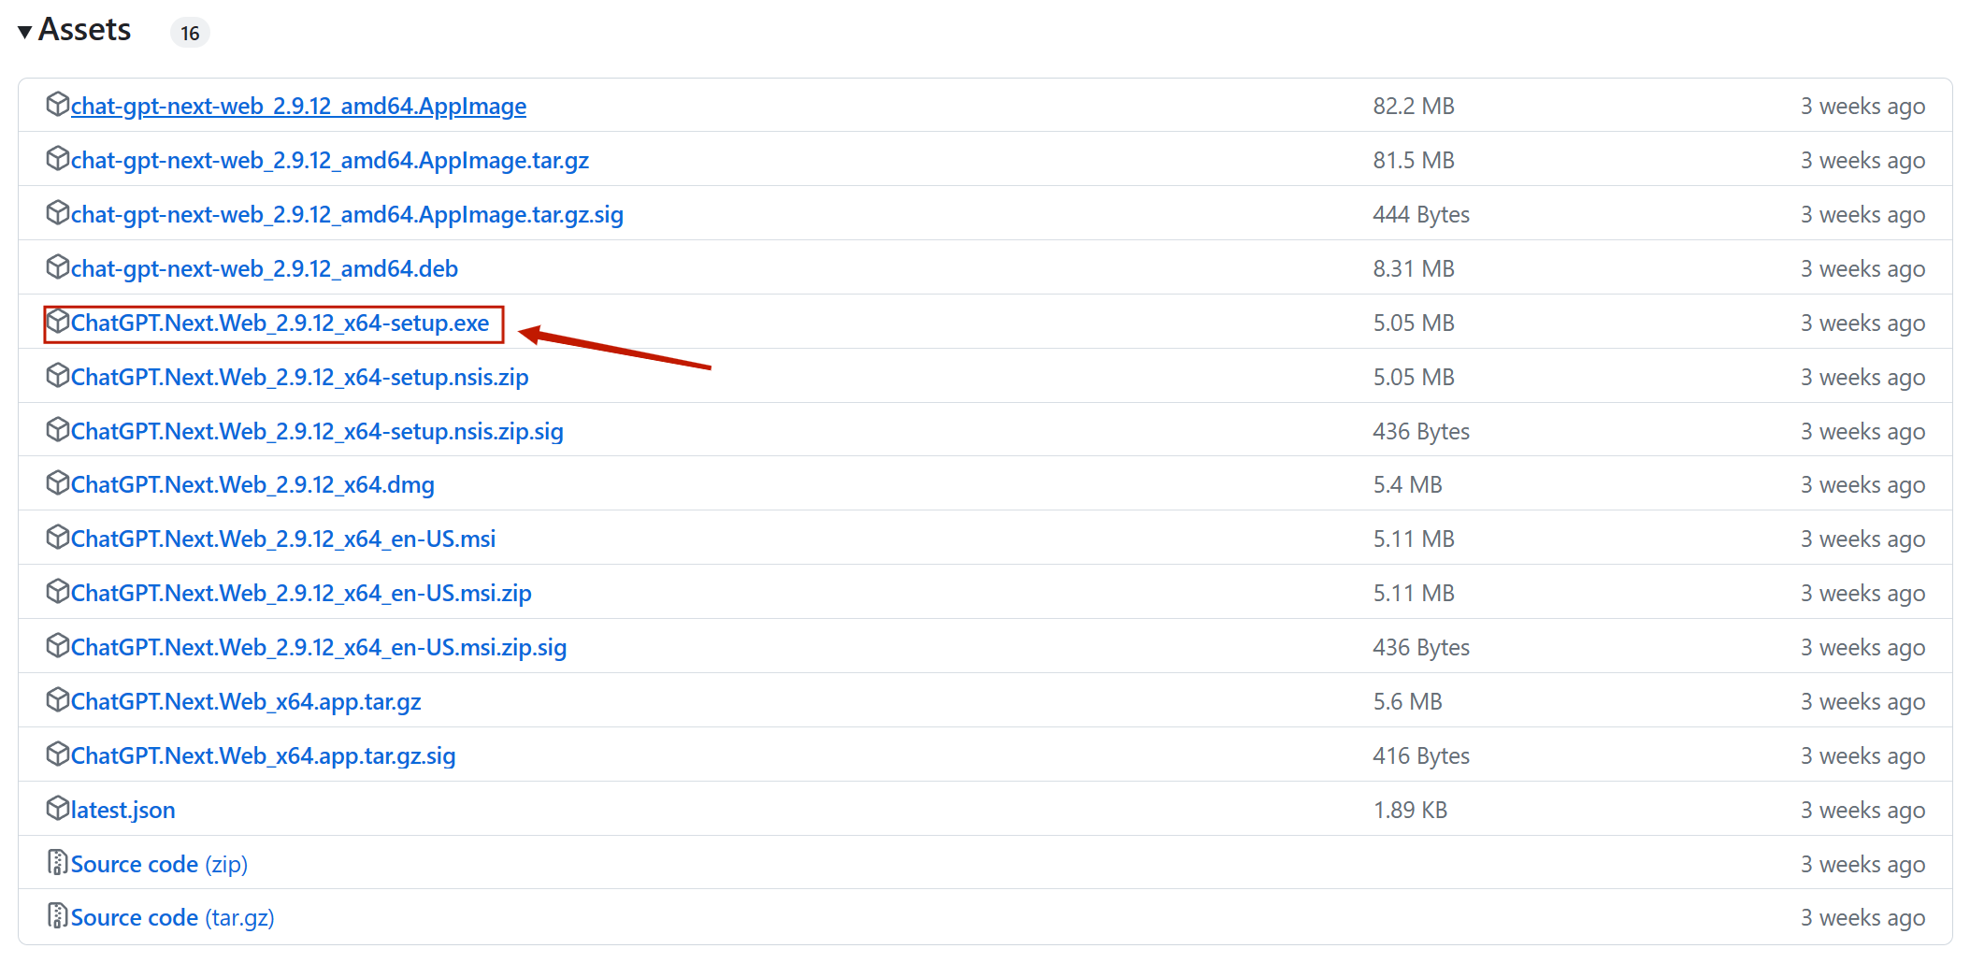Click the 5.05 MB size in the setup.exe row
The height and width of the screenshot is (963, 1970).
pos(1414,323)
